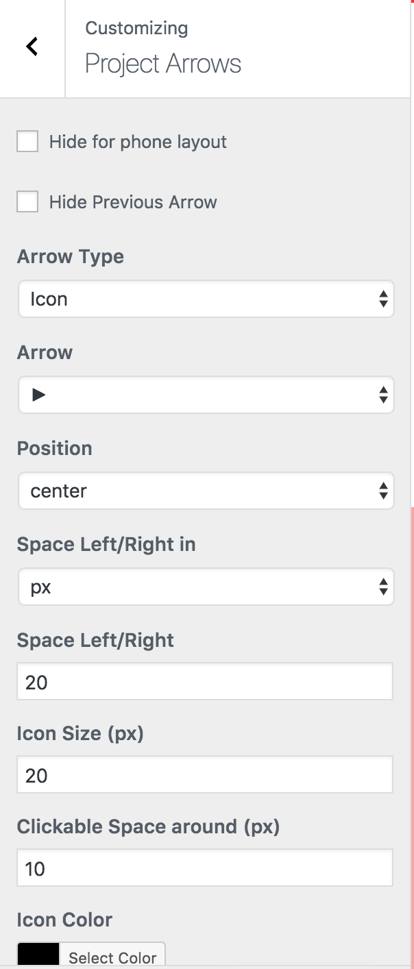This screenshot has width=414, height=969.
Task: Click the Project Arrows section heading
Action: (x=163, y=64)
